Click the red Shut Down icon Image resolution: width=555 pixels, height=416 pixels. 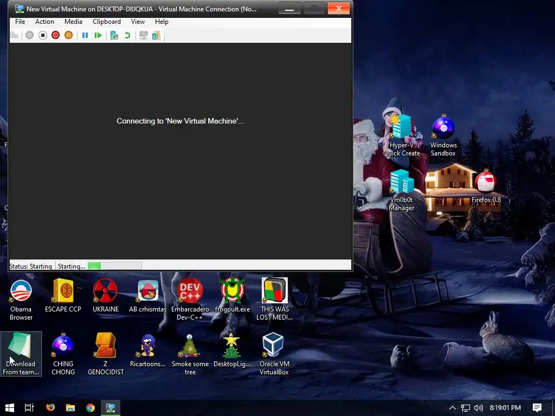click(56, 35)
